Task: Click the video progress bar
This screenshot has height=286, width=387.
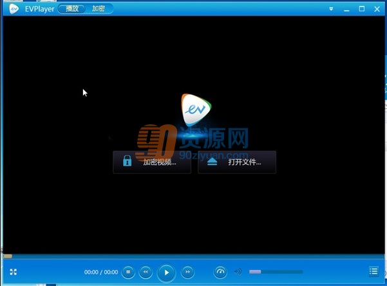Action: click(193, 256)
